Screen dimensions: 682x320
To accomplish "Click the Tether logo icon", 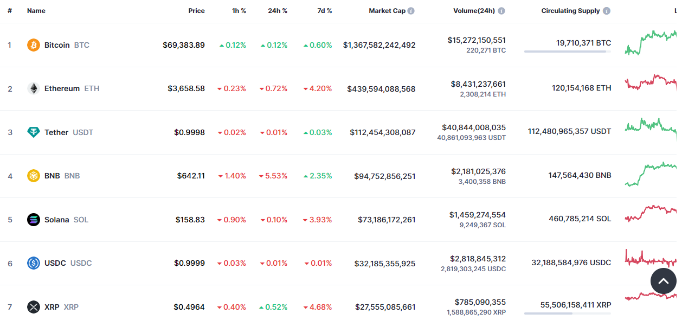I will [x=34, y=132].
